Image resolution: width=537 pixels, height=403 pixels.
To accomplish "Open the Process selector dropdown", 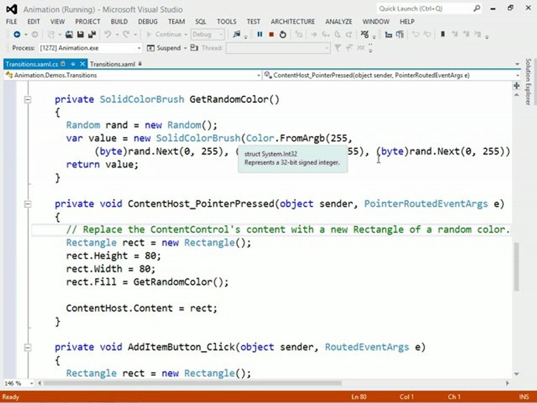I will click(x=139, y=48).
